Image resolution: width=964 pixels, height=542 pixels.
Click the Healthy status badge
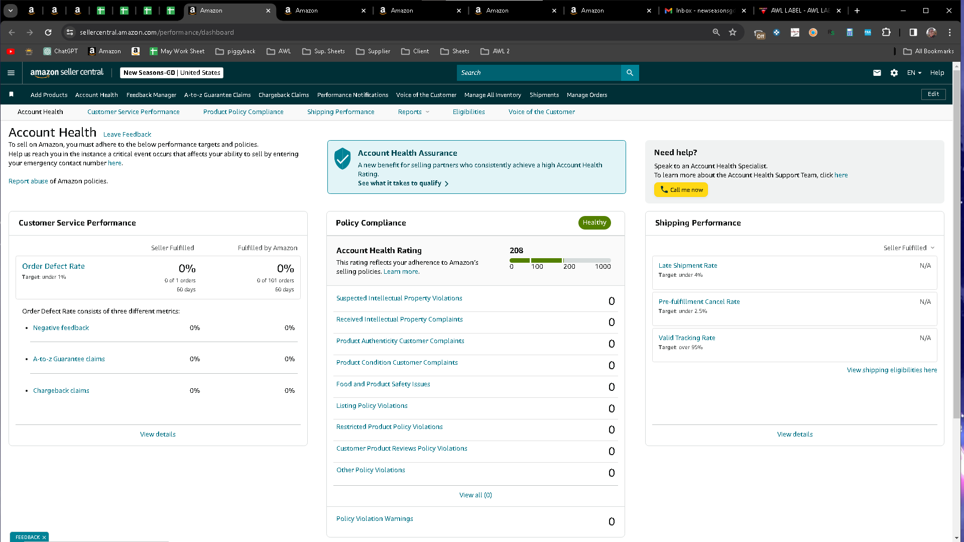point(594,223)
